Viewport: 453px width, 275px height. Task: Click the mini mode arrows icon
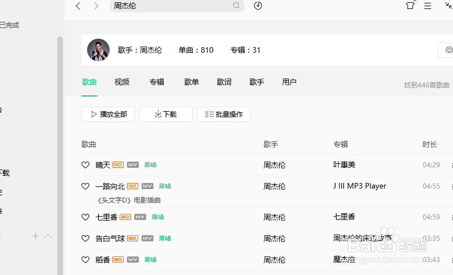(x=449, y=6)
